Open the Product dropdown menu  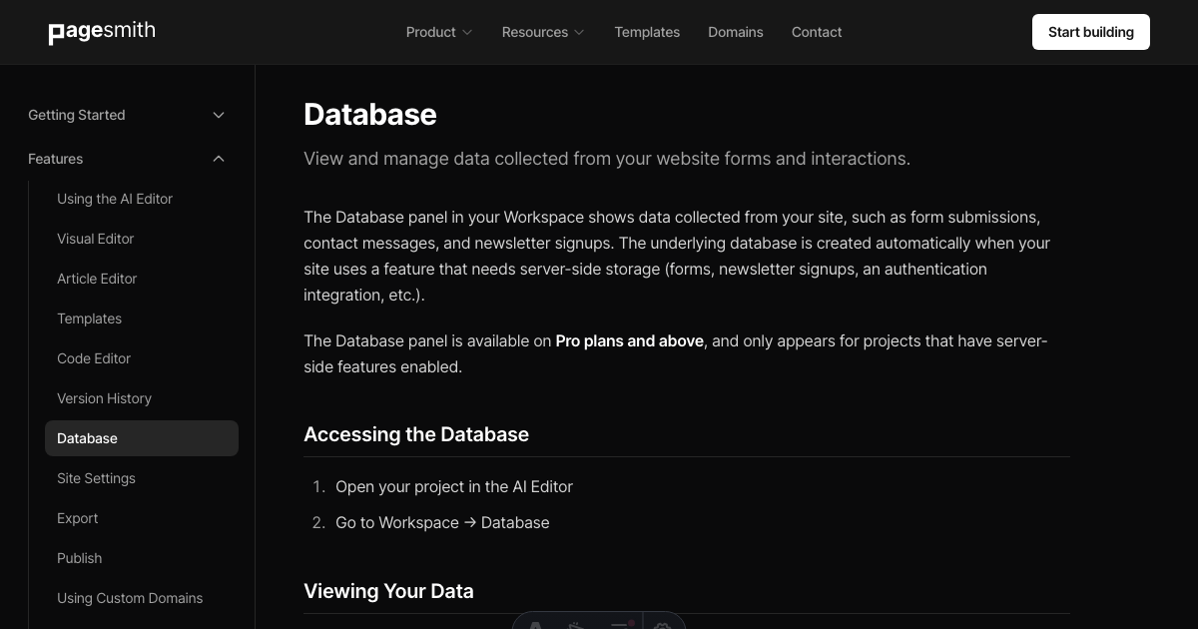(x=439, y=32)
